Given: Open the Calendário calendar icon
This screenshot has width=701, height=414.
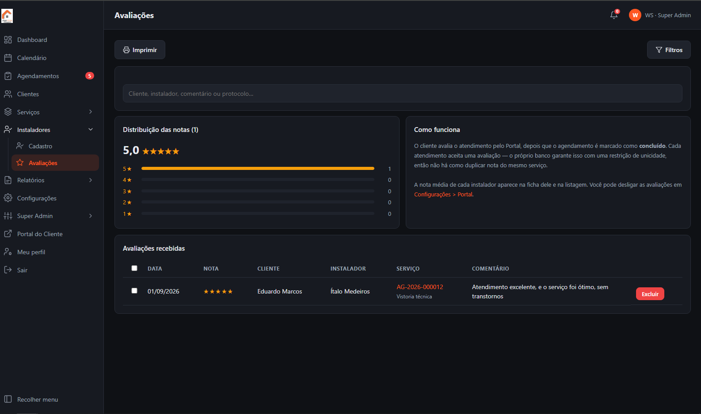Looking at the screenshot, I should (8, 58).
